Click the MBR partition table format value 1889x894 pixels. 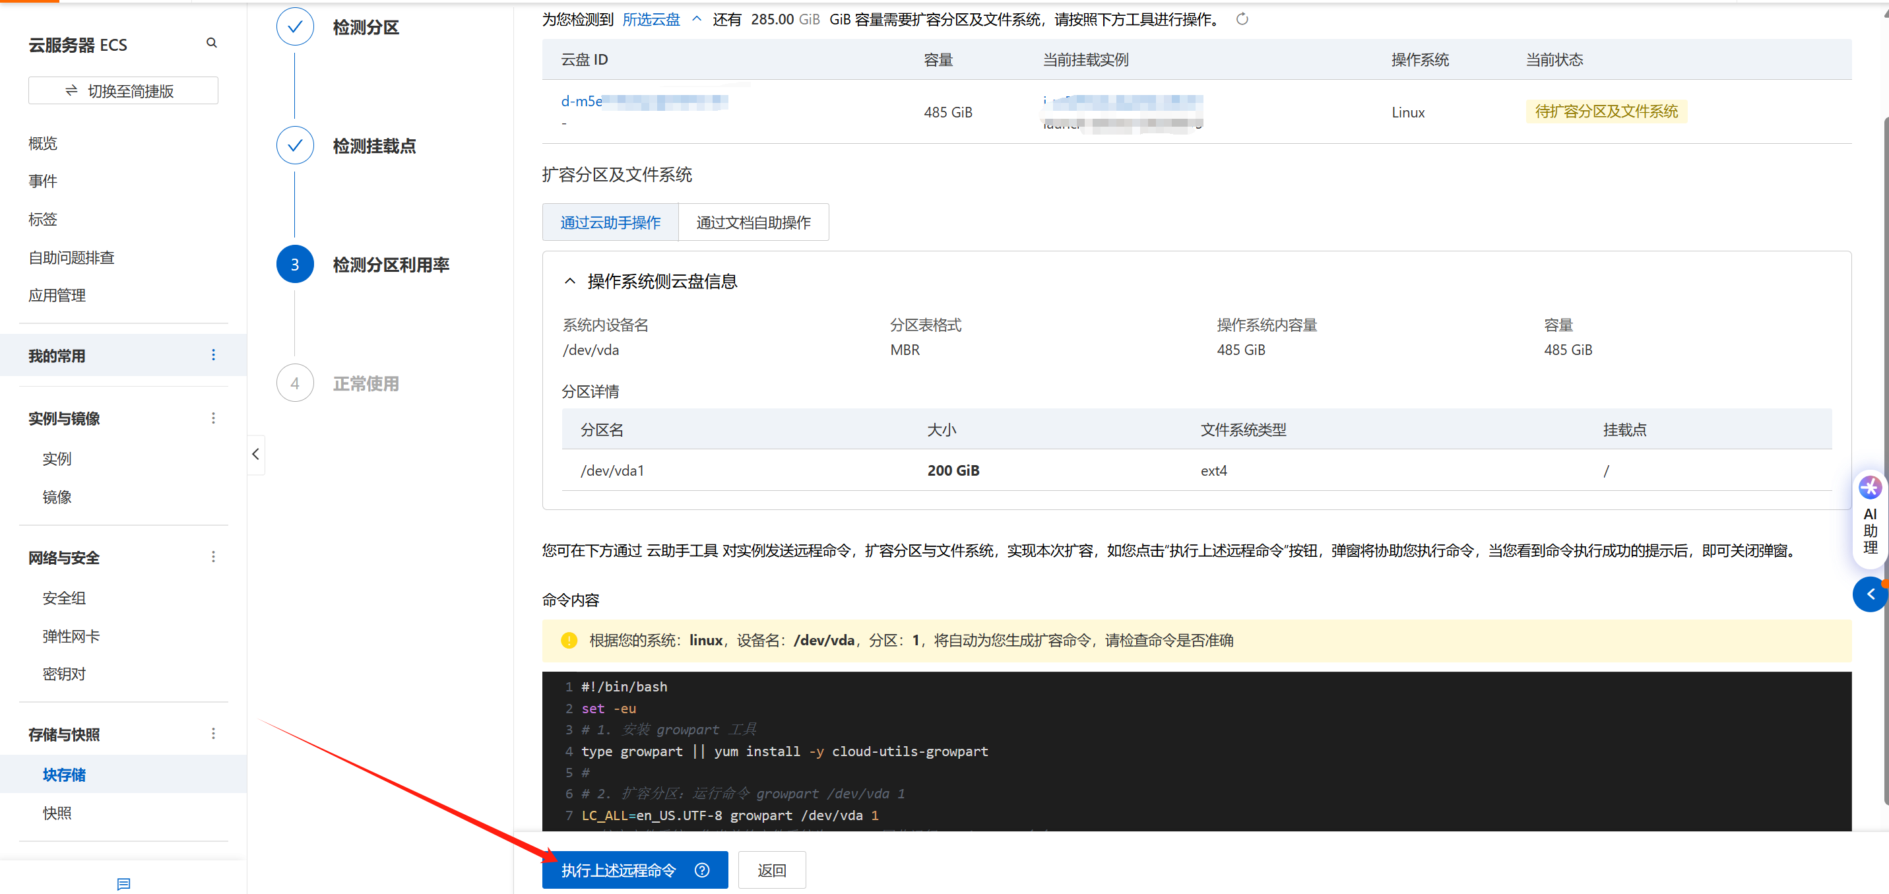click(x=904, y=350)
